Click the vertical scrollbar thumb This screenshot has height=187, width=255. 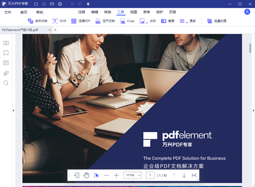coord(250,48)
